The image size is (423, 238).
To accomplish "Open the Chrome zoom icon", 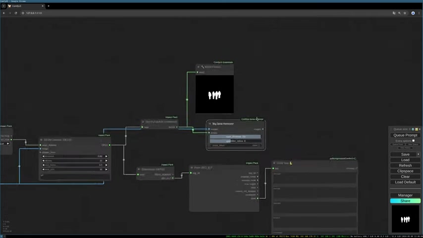I will pos(399,13).
